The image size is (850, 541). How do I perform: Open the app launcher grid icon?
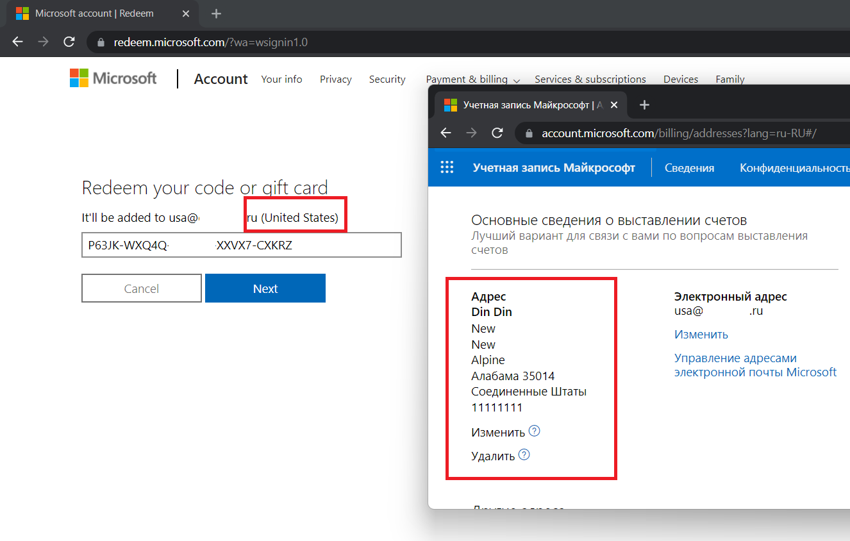[447, 167]
